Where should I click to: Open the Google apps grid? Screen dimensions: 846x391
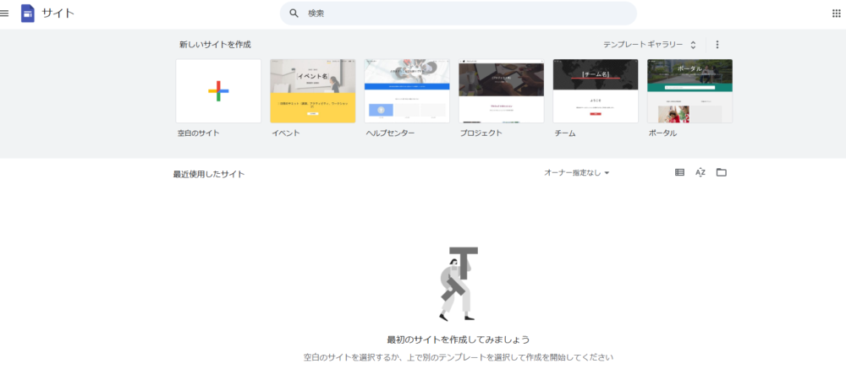pyautogui.click(x=837, y=14)
